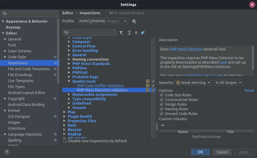Viewport: 257px width, 158px height.
Task: Expand the Probable bugs group
Action: [x=69, y=77]
